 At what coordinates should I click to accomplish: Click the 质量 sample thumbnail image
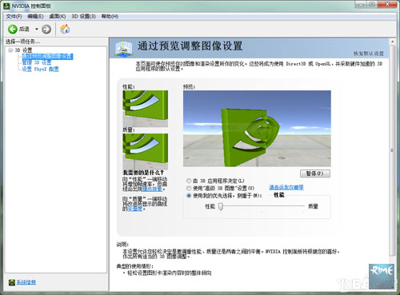point(146,151)
